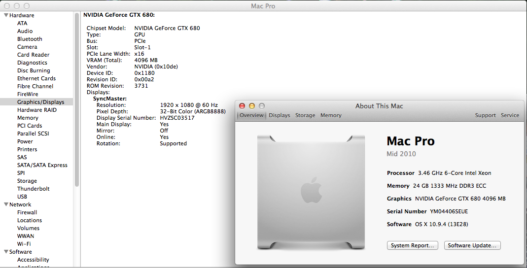Click the NVIDIA GeForce GTX 680 heading

coord(119,15)
